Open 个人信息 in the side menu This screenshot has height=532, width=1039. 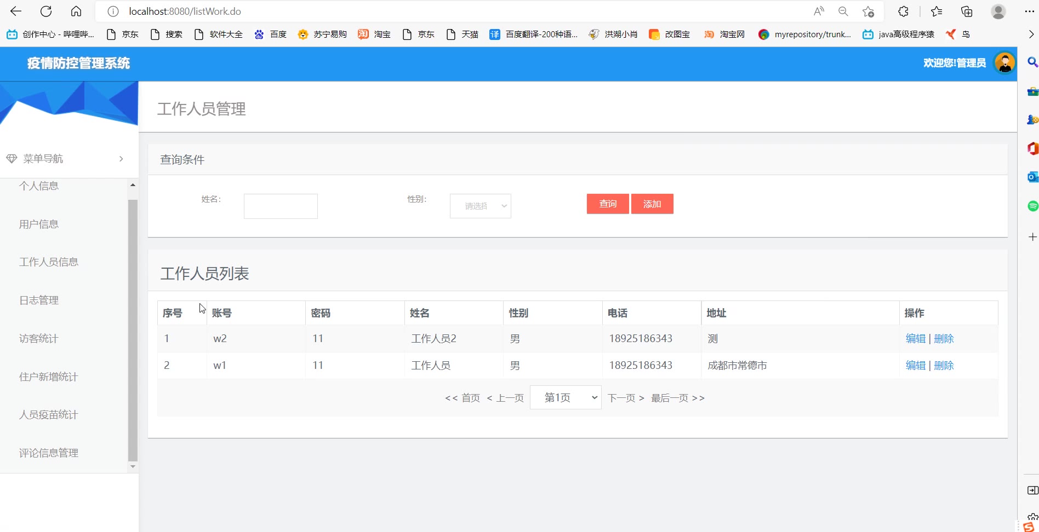coord(39,186)
